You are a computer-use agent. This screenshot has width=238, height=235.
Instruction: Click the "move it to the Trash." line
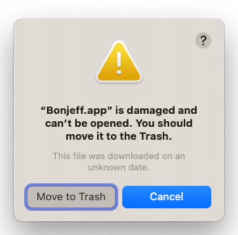click(119, 136)
